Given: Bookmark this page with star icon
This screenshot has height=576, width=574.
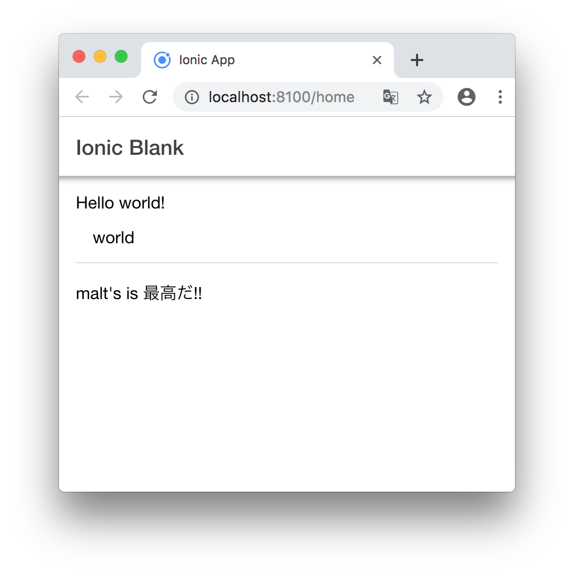Looking at the screenshot, I should click(424, 97).
